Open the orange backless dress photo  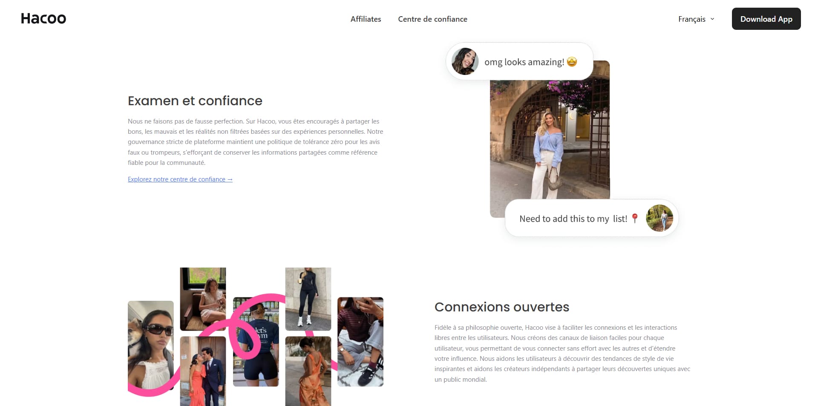coord(308,371)
